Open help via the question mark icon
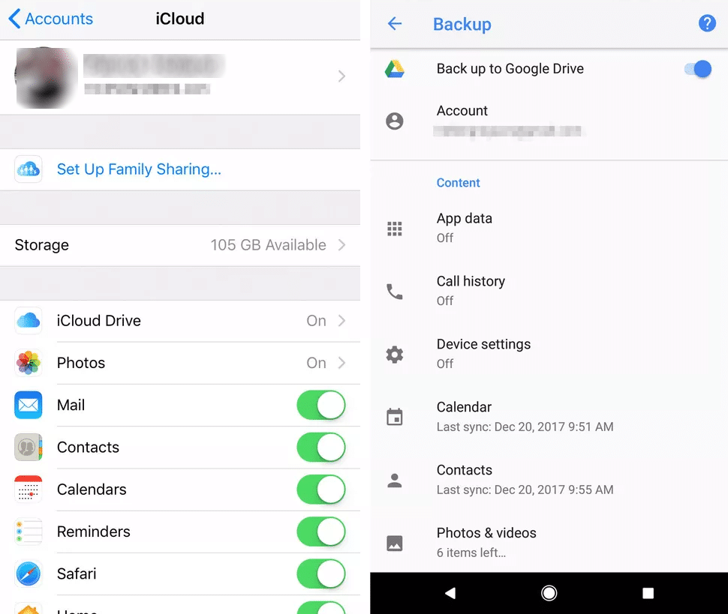Screen dimensions: 728x614 [x=706, y=24]
